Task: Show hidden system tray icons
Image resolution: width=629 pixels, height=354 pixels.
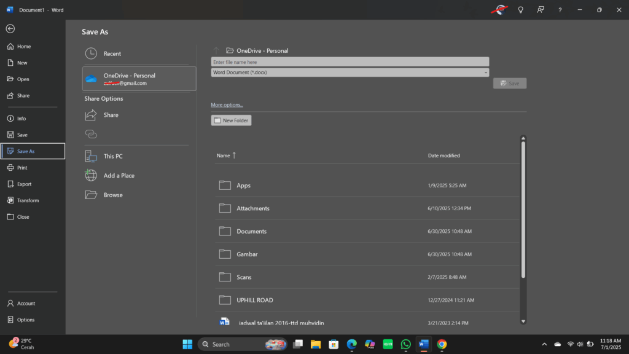Action: pos(544,344)
